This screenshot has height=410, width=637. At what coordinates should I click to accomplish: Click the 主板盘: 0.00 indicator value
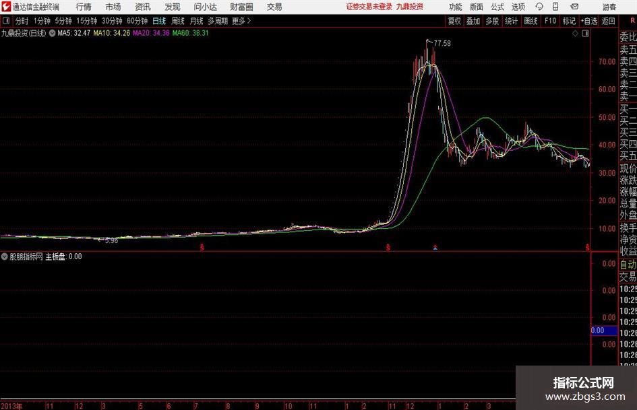point(63,257)
